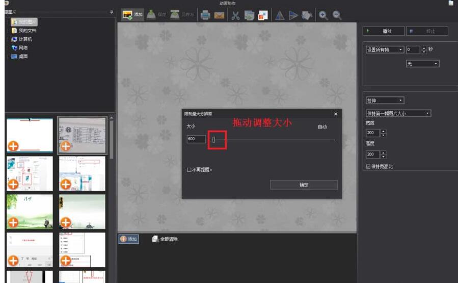Toggle the 保持宽高比 checkbox
The width and height of the screenshot is (458, 283).
(368, 166)
